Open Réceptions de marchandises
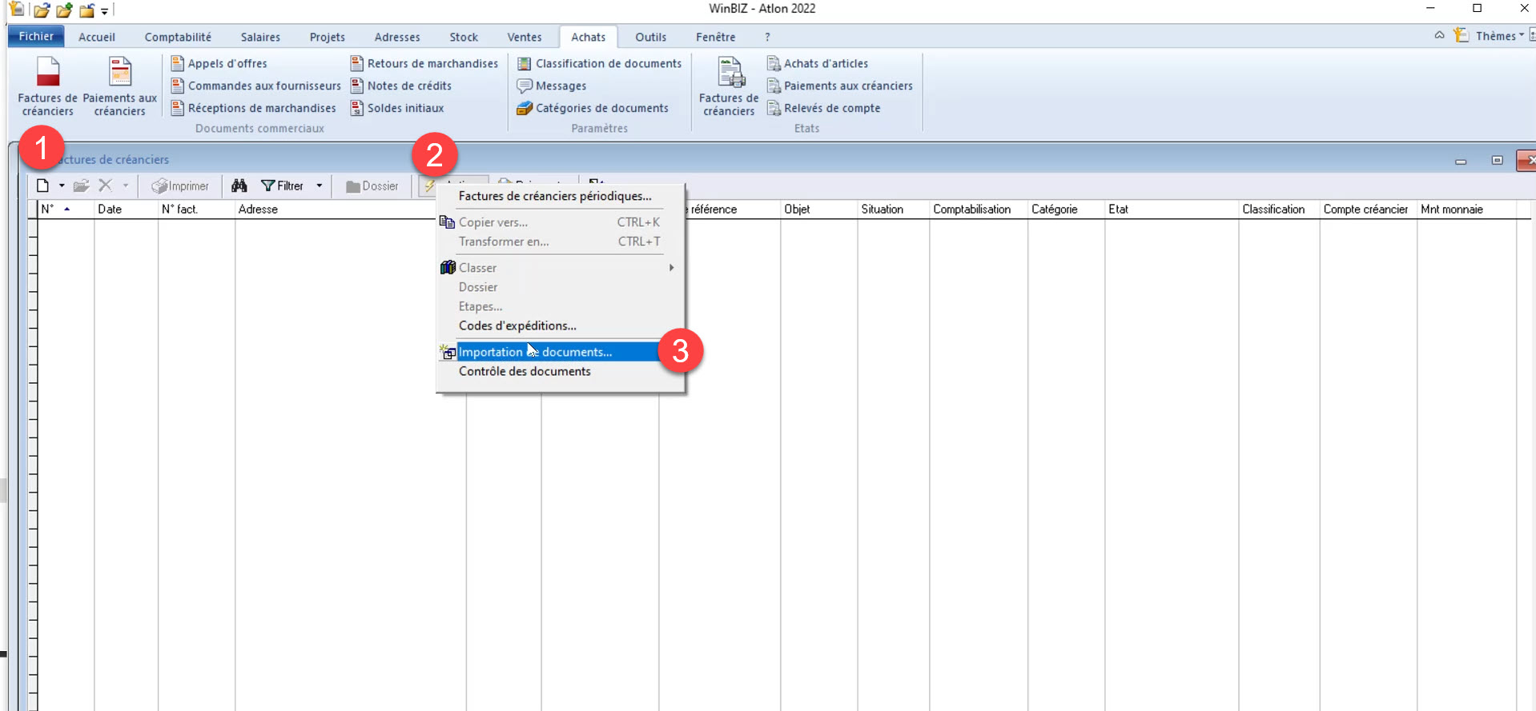This screenshot has width=1536, height=711. click(254, 108)
